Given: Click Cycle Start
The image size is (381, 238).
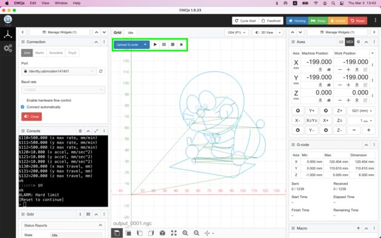Looking at the screenshot, I should pyautogui.click(x=246, y=21).
